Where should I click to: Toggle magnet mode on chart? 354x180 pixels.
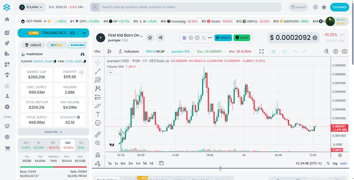click(98, 155)
